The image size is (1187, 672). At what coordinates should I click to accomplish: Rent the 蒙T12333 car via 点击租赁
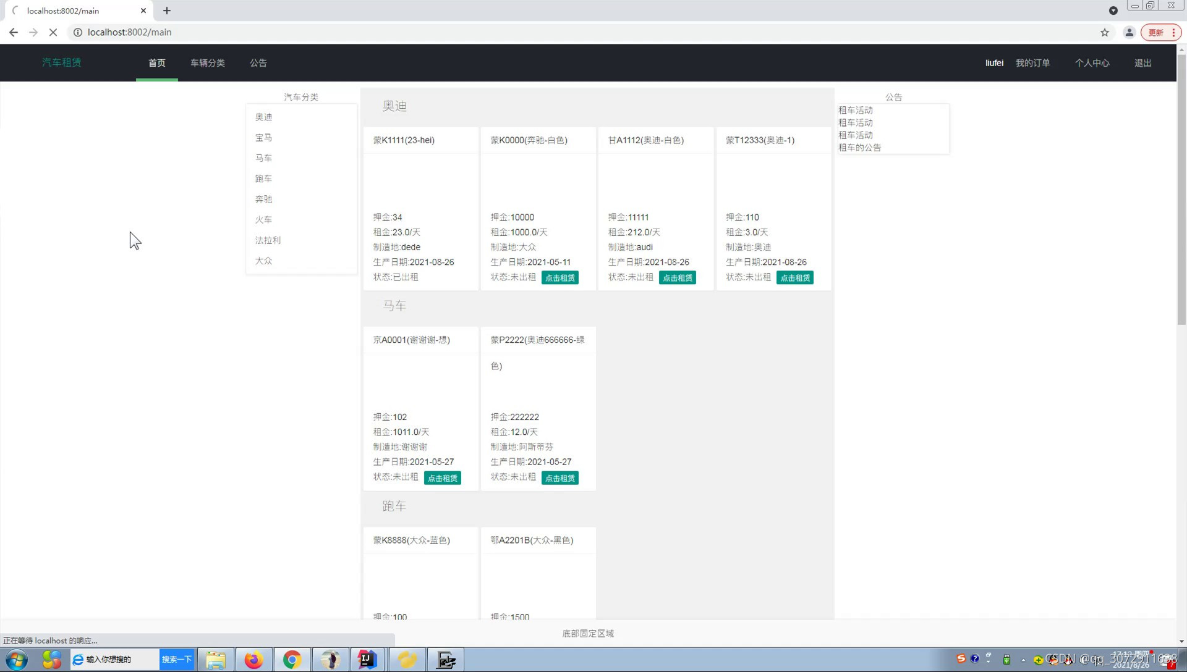coord(795,278)
